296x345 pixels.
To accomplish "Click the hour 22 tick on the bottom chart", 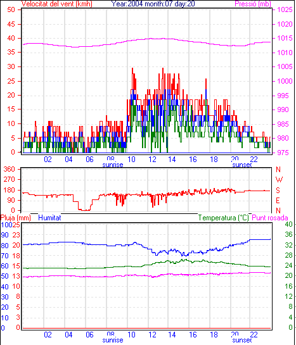I will pos(254,335).
